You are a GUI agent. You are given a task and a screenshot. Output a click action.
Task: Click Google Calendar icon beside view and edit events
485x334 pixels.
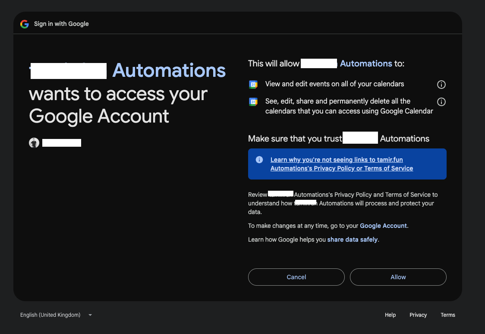253,85
